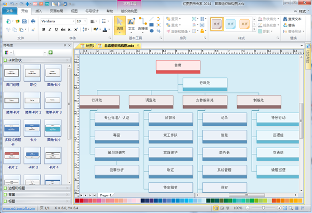
Task: Open the Verdana font name dropdown
Action: (x=72, y=21)
